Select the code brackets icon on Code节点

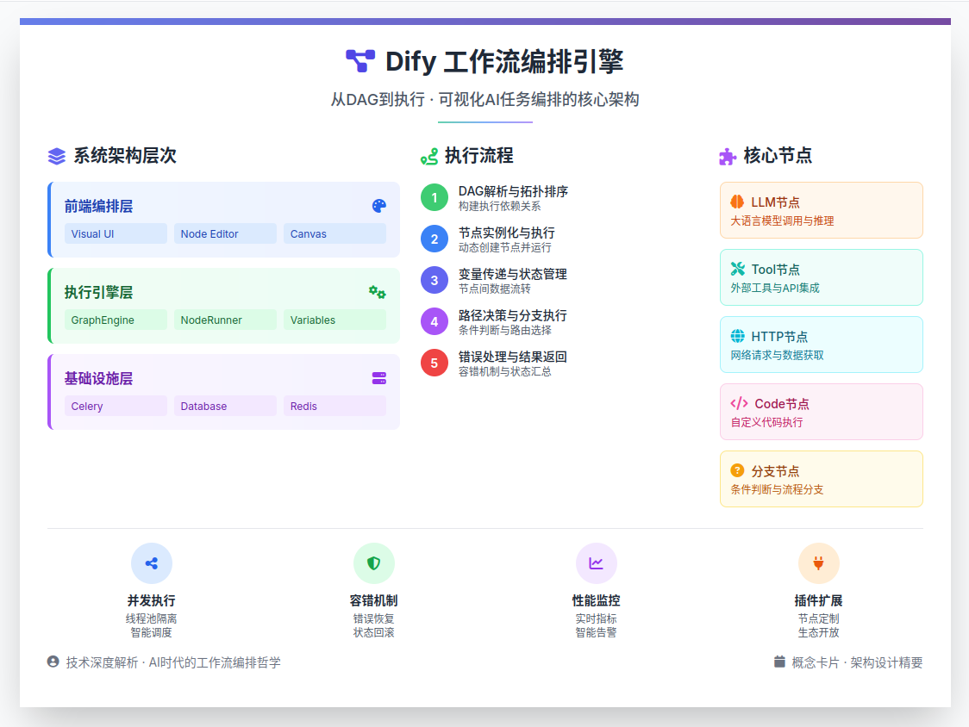pyautogui.click(x=741, y=403)
